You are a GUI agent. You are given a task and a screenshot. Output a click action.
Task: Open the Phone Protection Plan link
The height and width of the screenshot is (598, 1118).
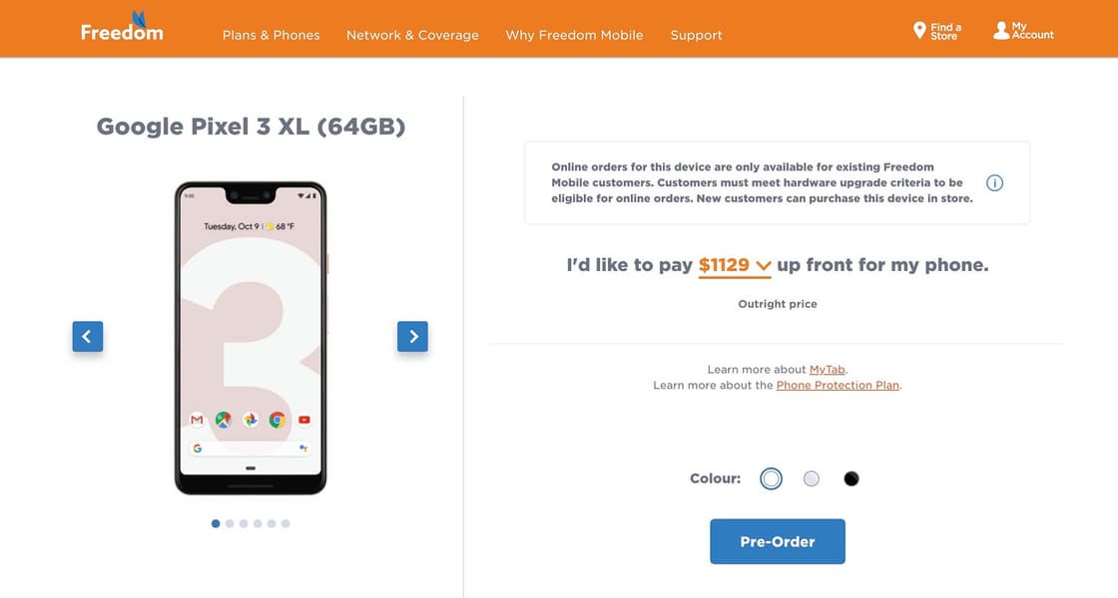[838, 386]
